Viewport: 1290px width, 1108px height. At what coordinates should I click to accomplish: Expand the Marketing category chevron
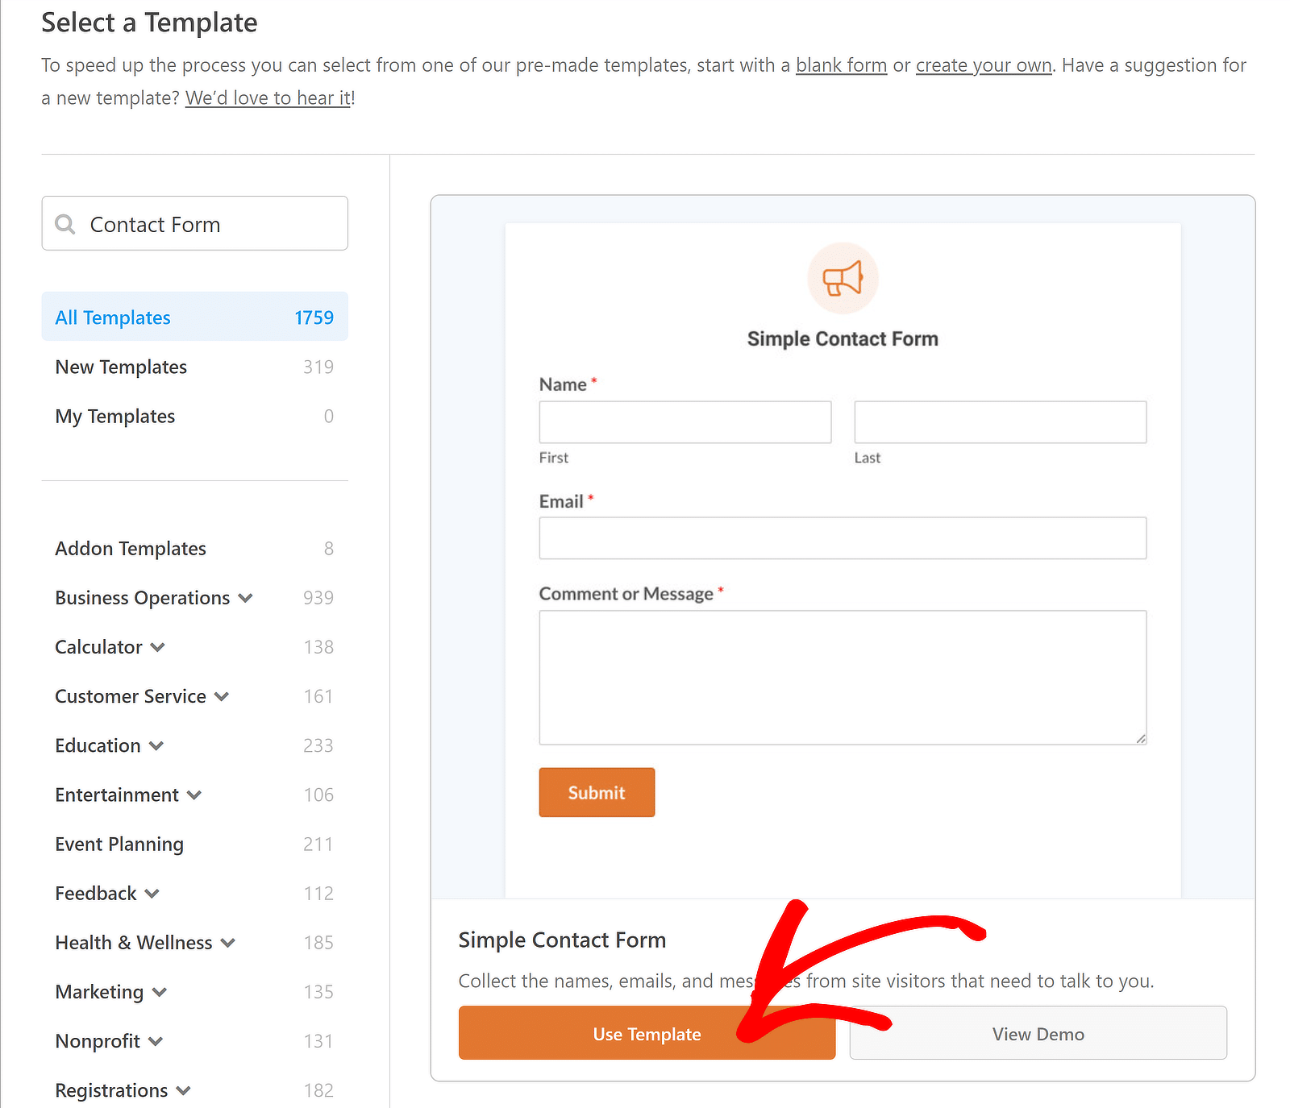[160, 992]
